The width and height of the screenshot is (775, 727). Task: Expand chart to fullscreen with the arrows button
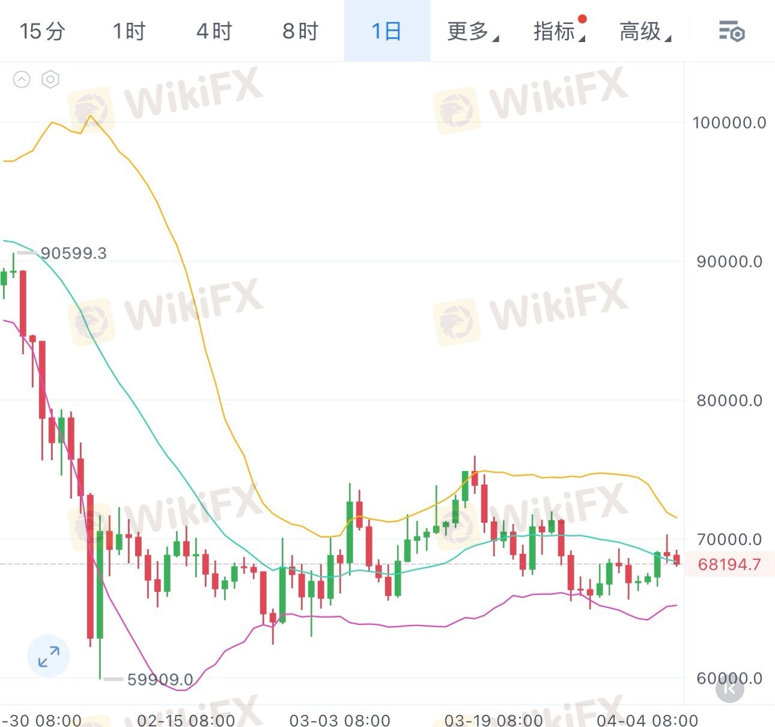point(49,656)
